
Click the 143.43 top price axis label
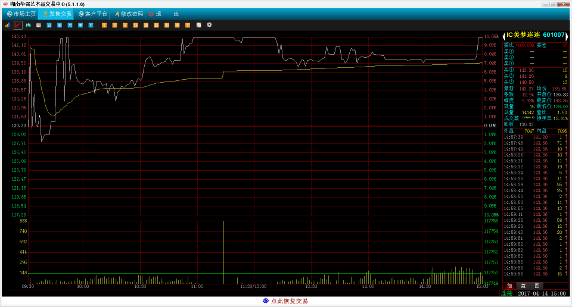tap(19, 36)
